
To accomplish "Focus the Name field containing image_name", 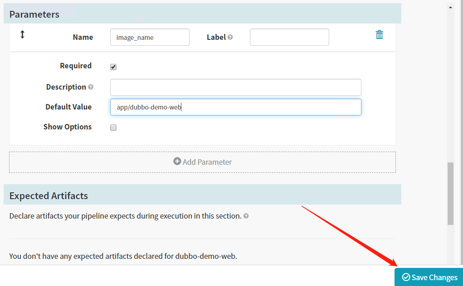I will [150, 38].
